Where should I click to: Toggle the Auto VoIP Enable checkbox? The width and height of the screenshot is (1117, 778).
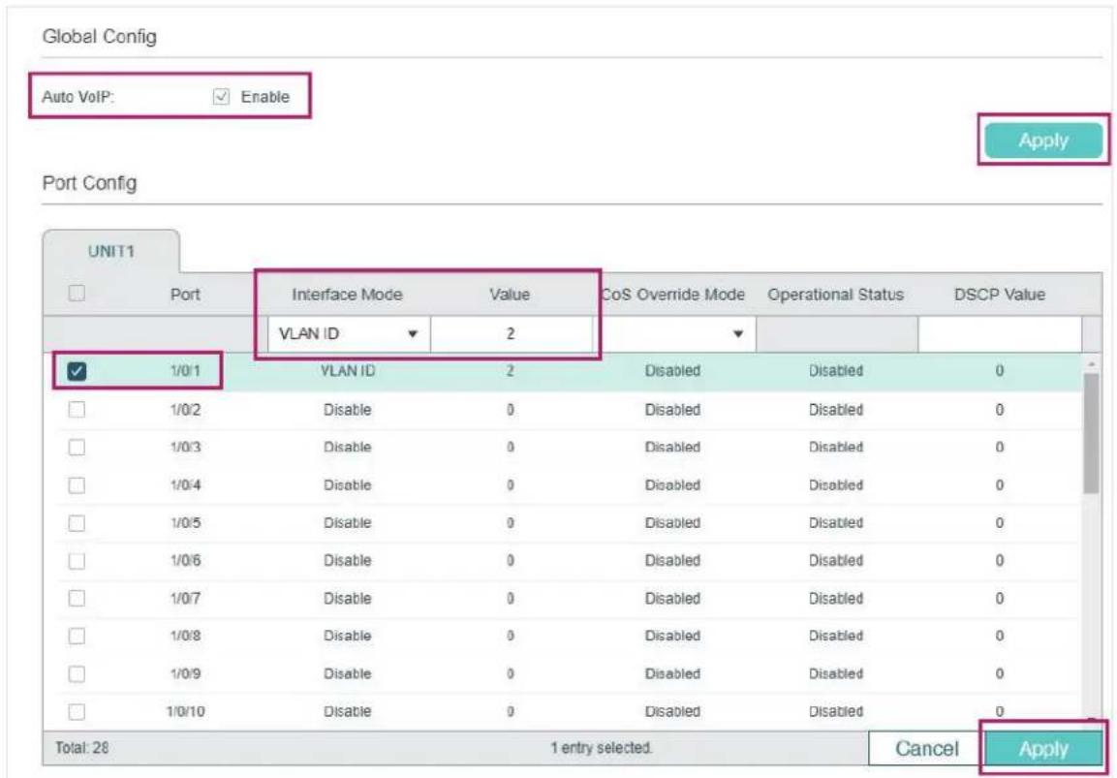[222, 97]
